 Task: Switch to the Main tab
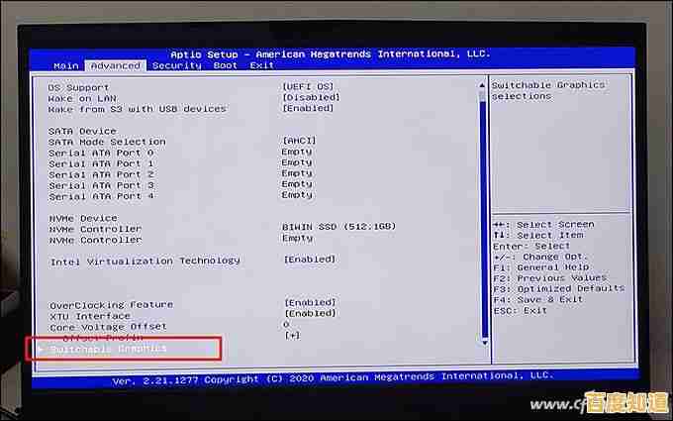66,65
